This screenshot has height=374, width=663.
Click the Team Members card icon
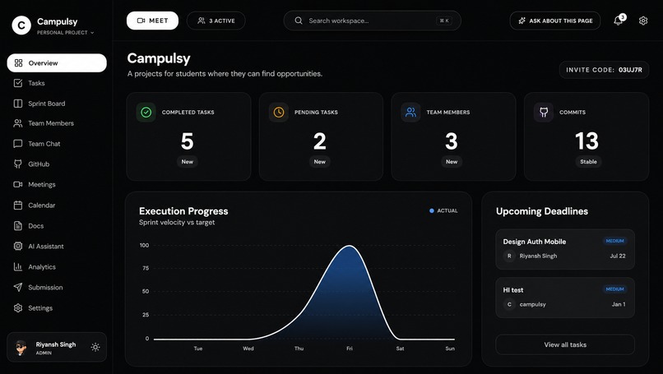point(410,112)
